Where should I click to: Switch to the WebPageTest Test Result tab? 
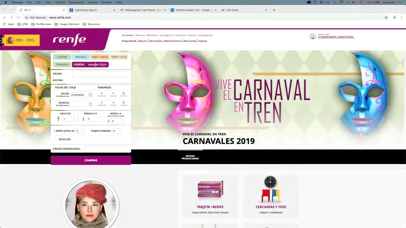pos(142,10)
